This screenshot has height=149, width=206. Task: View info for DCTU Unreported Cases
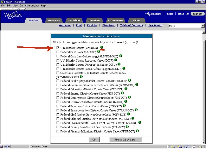coord(119,64)
